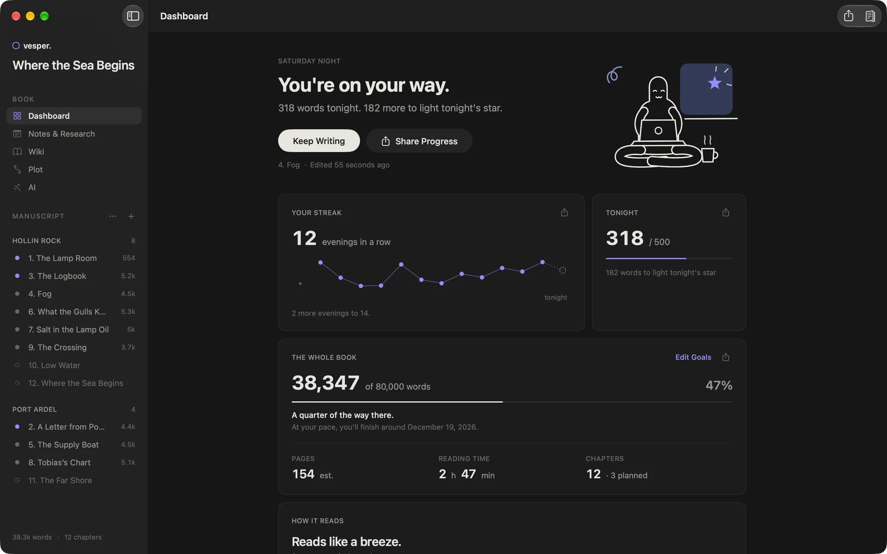This screenshot has height=554, width=887.
Task: Click status dot beside The Logbook
Action: click(x=17, y=276)
